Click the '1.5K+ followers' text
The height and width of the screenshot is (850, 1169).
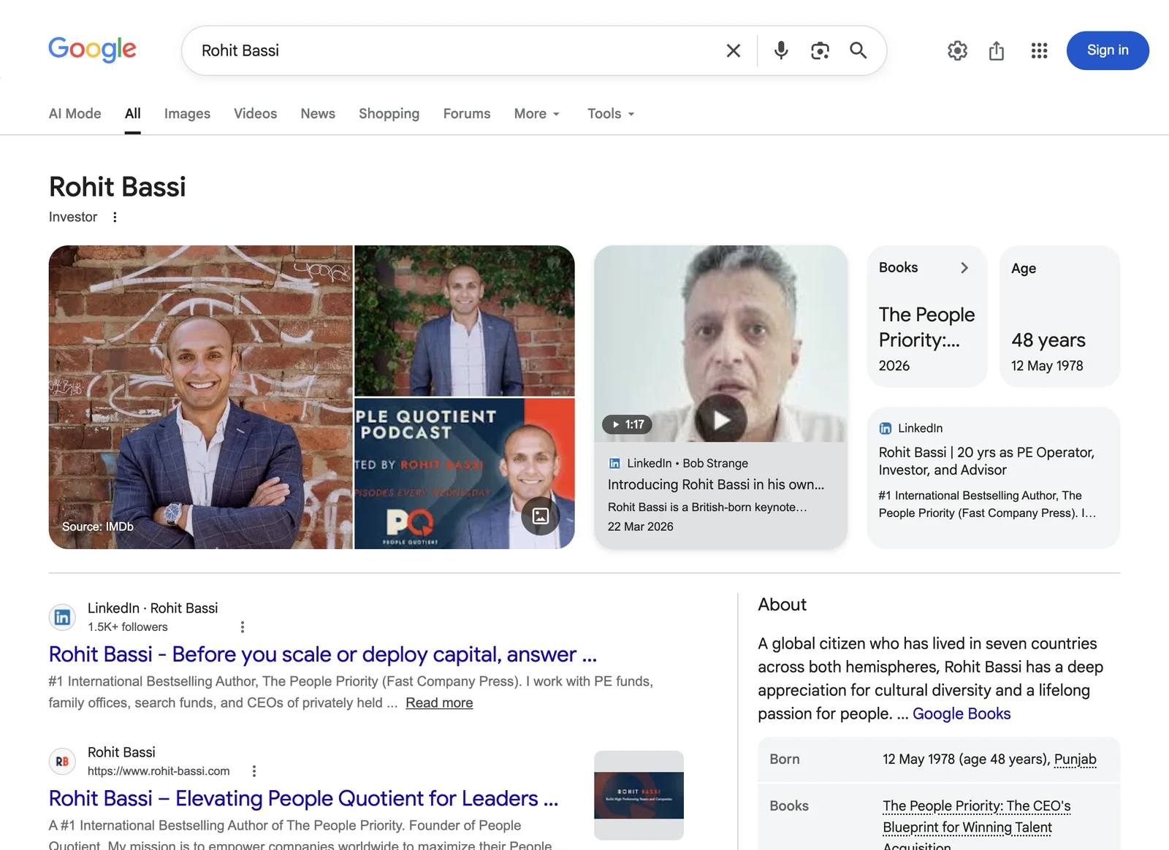[128, 627]
